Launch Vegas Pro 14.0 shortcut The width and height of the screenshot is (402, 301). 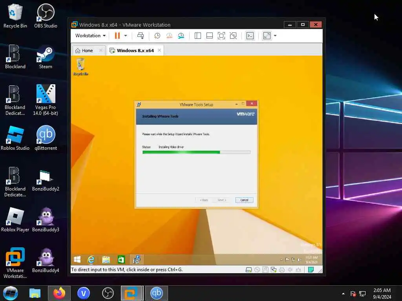tap(46, 100)
